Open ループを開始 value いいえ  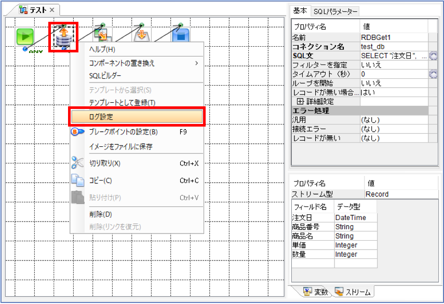coord(394,83)
